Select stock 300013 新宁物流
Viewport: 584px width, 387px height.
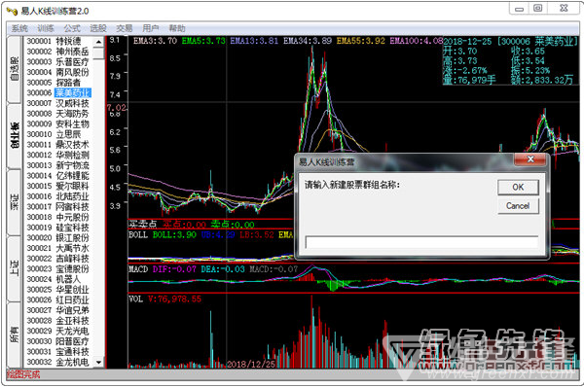(x=57, y=165)
